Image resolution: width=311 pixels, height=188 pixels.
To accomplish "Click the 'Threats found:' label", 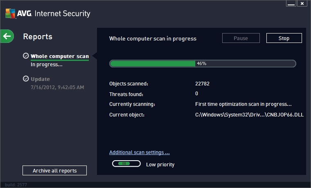I will (126, 94).
